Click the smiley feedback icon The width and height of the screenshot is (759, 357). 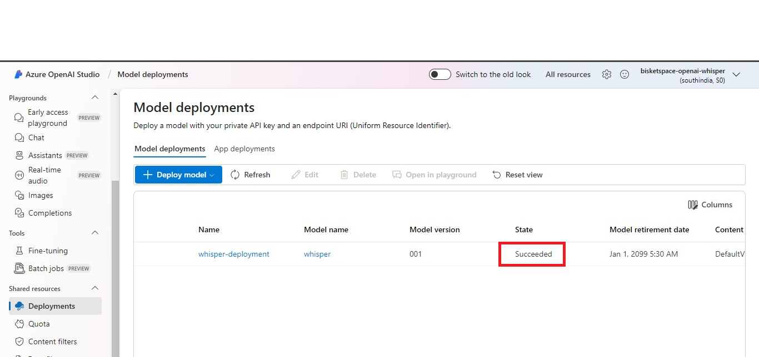[x=625, y=74]
